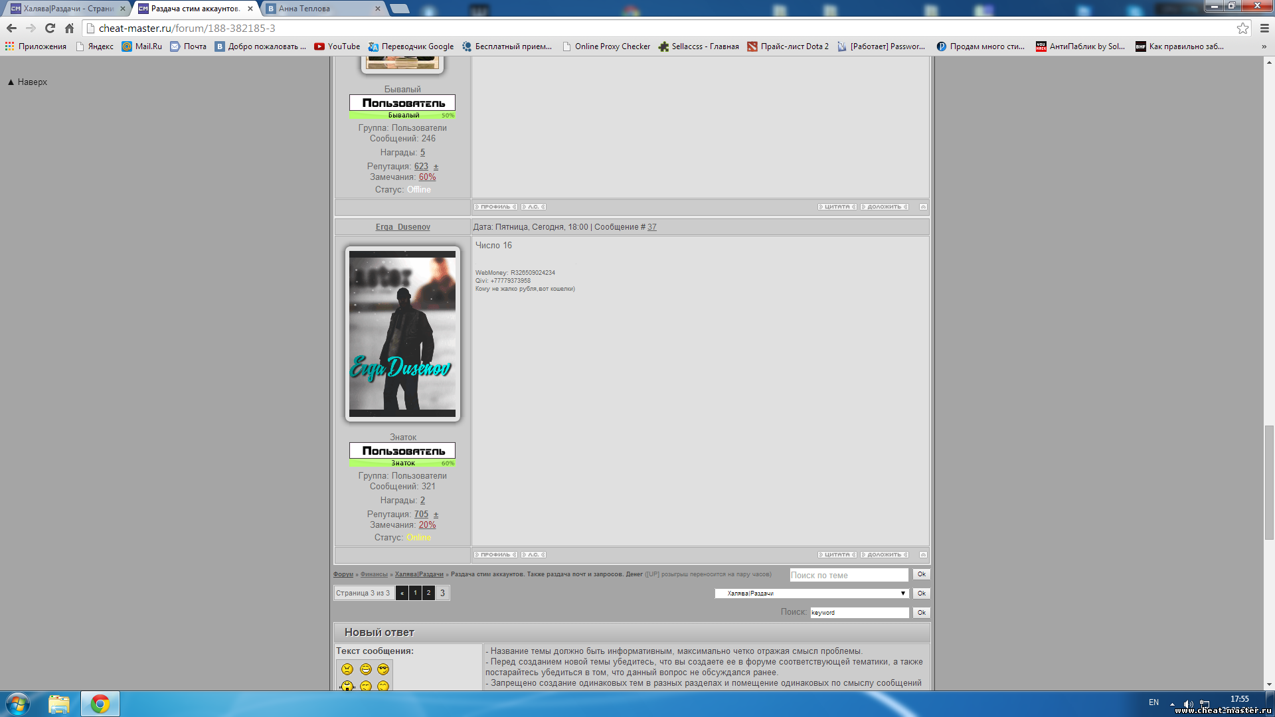This screenshot has width=1275, height=717.
Task: Go to the browser home page icon
Action: [x=69, y=28]
